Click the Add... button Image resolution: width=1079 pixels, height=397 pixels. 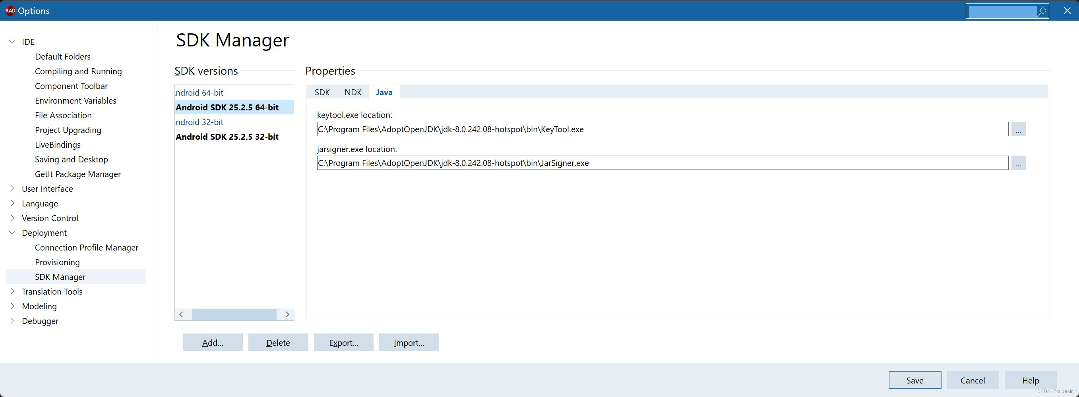(x=213, y=343)
